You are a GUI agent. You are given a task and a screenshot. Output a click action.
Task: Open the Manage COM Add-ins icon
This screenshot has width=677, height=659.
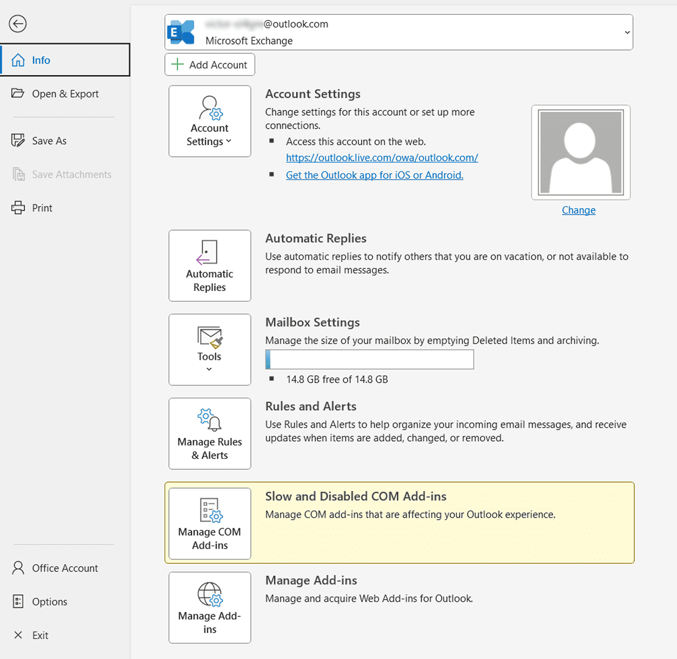pyautogui.click(x=210, y=524)
